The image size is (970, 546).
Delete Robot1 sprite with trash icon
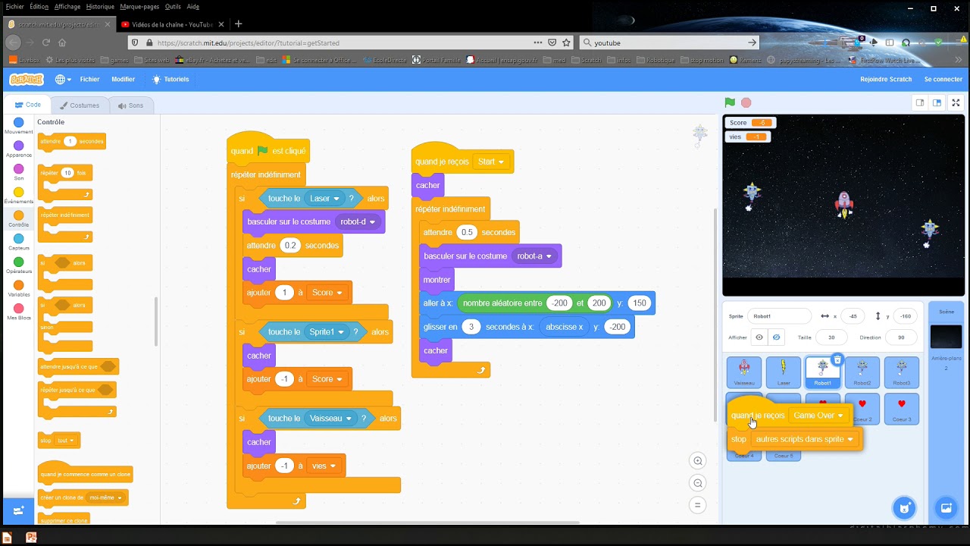(x=837, y=359)
